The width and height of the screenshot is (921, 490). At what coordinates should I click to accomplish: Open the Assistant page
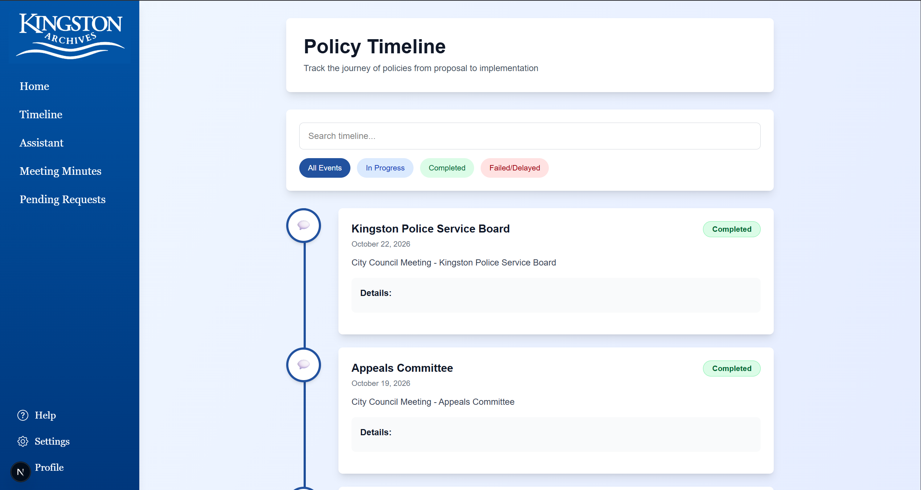pyautogui.click(x=41, y=143)
